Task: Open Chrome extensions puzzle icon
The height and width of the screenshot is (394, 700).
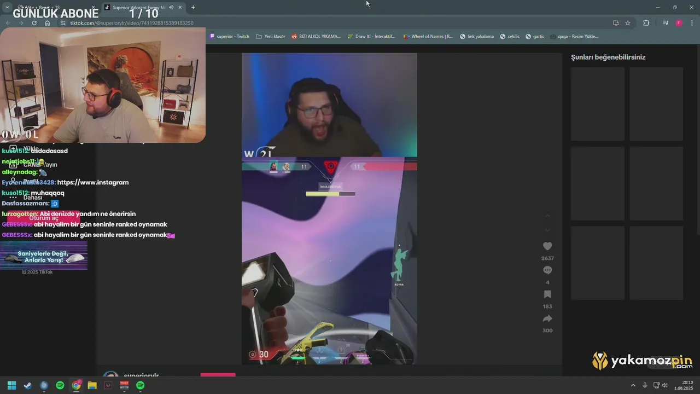Action: tap(646, 23)
